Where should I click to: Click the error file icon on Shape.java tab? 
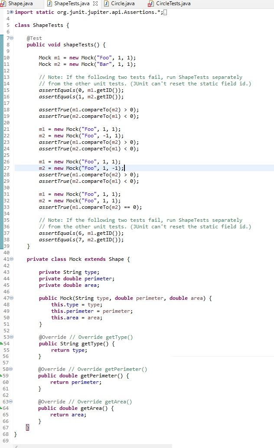coord(3,3)
